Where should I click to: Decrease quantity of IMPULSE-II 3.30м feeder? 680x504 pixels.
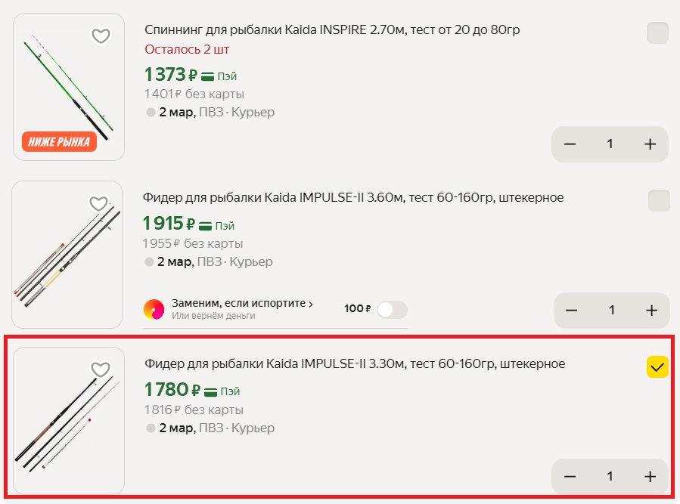click(570, 477)
